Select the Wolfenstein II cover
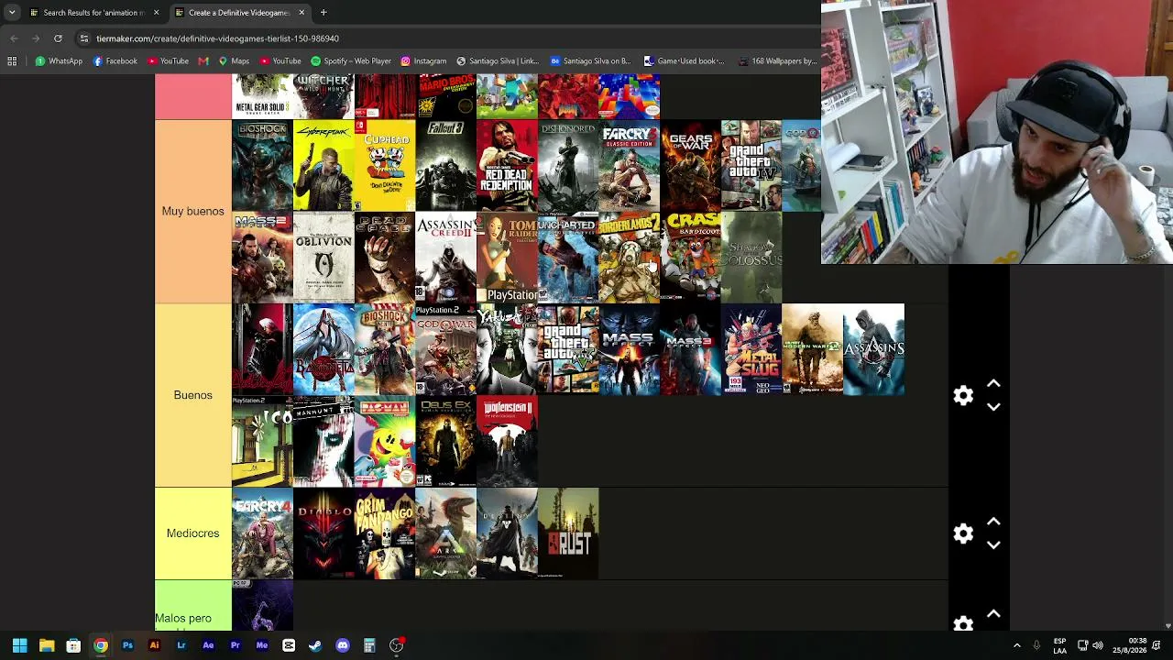The width and height of the screenshot is (1173, 660). coord(507,441)
